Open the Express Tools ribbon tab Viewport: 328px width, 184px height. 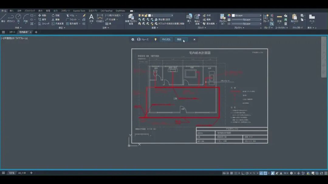(79, 11)
